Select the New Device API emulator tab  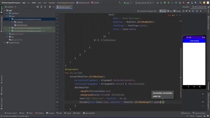[199, 7]
